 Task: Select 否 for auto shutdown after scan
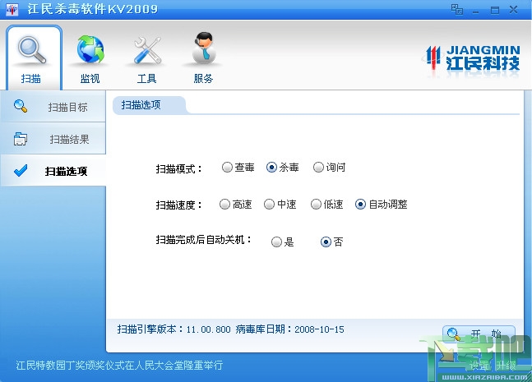coord(332,242)
